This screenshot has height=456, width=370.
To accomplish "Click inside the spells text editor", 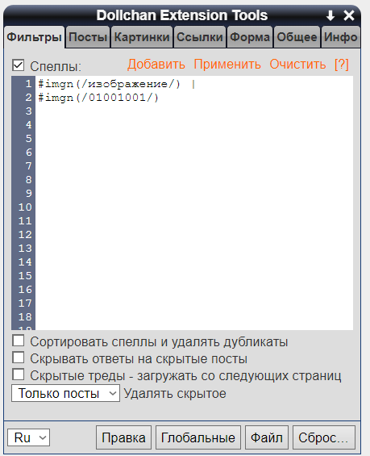I will [194, 203].
